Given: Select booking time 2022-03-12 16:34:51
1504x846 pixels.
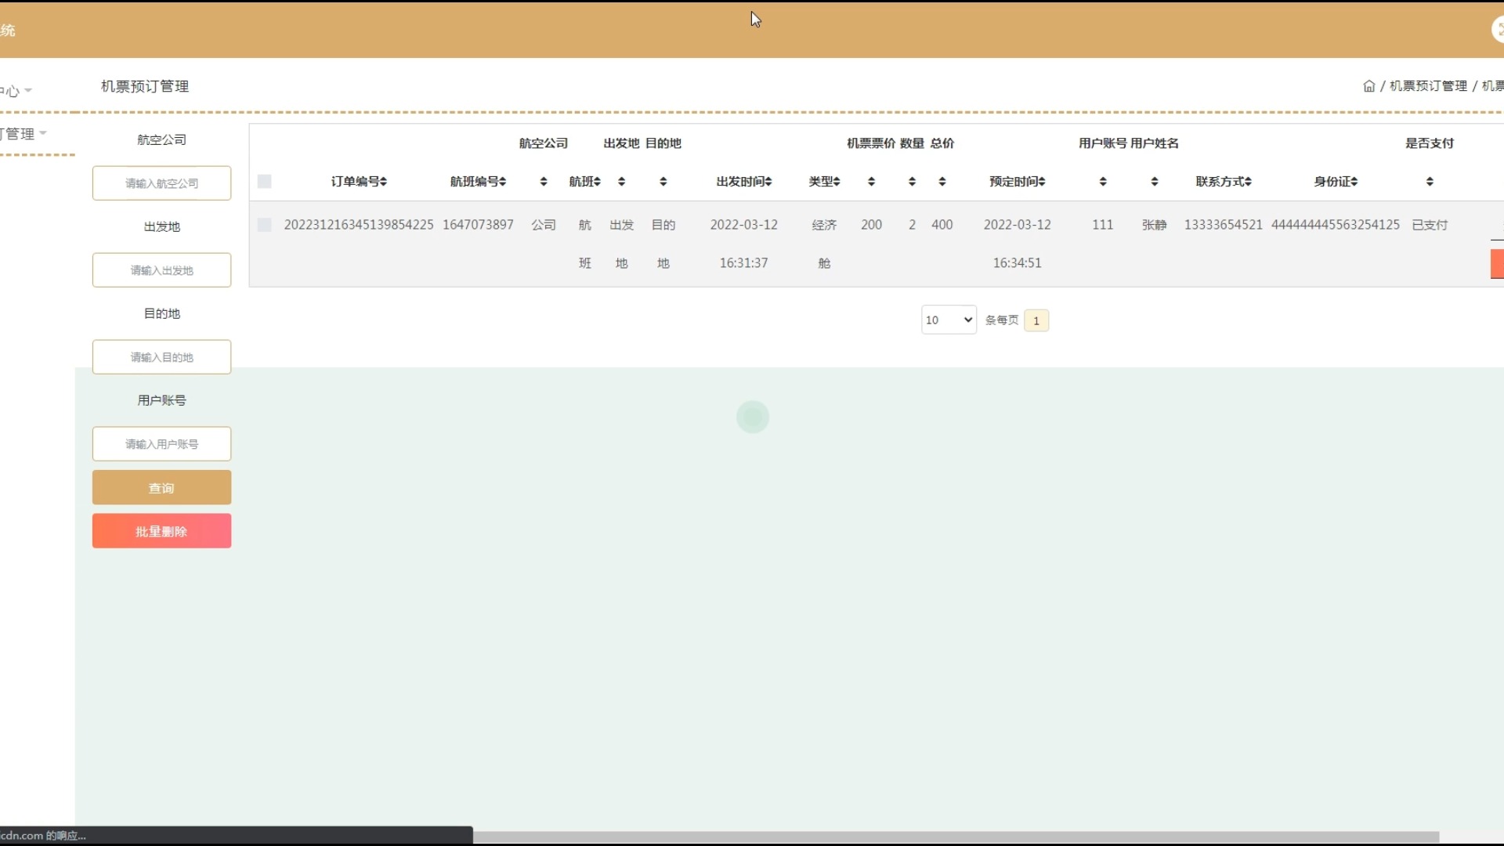Looking at the screenshot, I should (1017, 244).
